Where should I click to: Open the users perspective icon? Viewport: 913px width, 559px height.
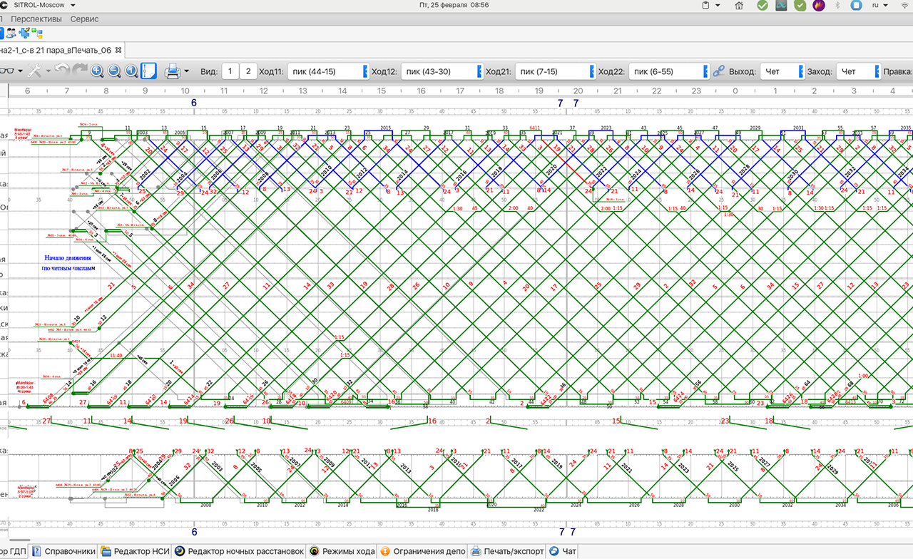coord(11,33)
